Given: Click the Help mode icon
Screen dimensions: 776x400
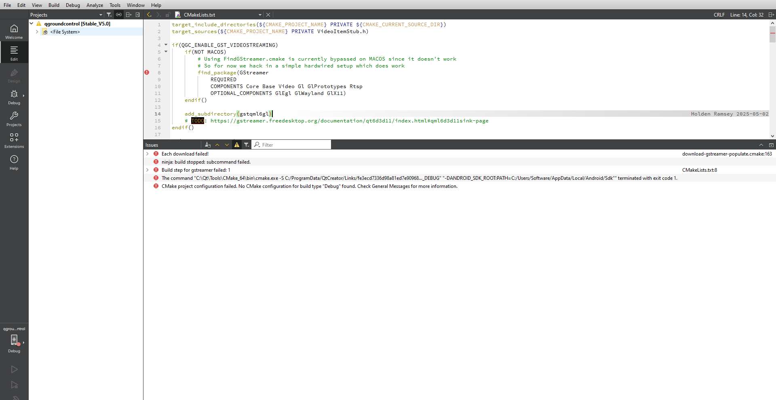Looking at the screenshot, I should pos(14,162).
